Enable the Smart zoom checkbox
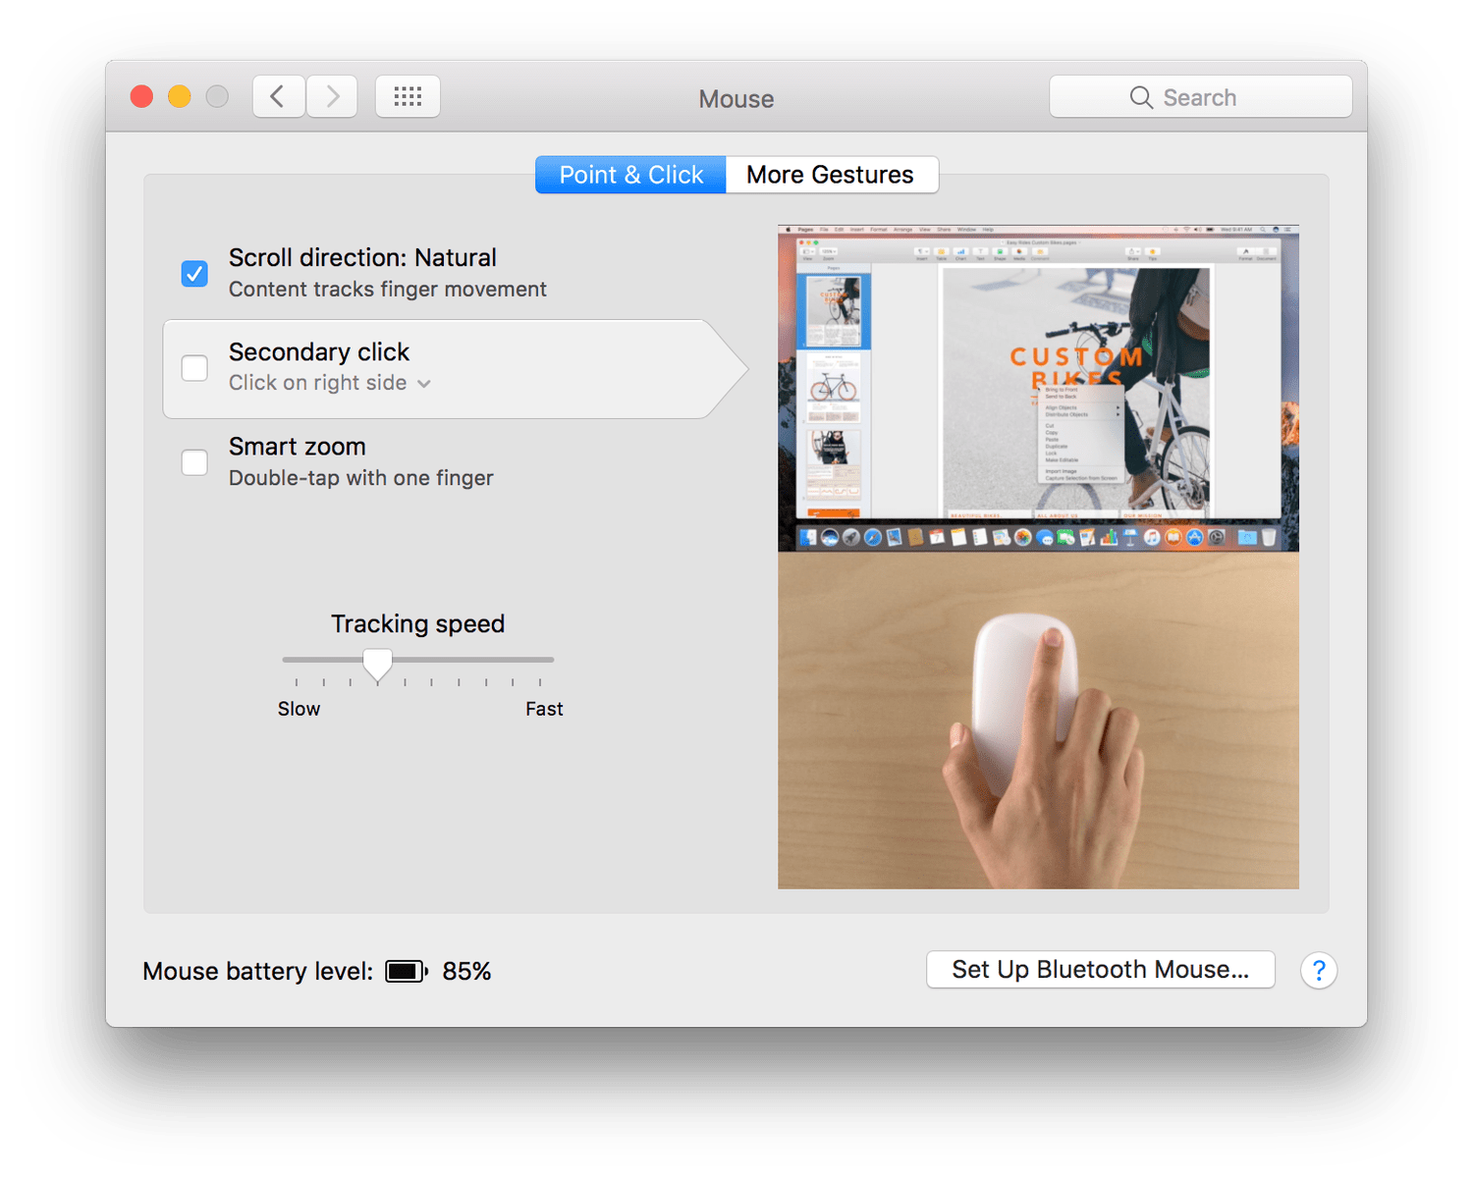 point(194,462)
